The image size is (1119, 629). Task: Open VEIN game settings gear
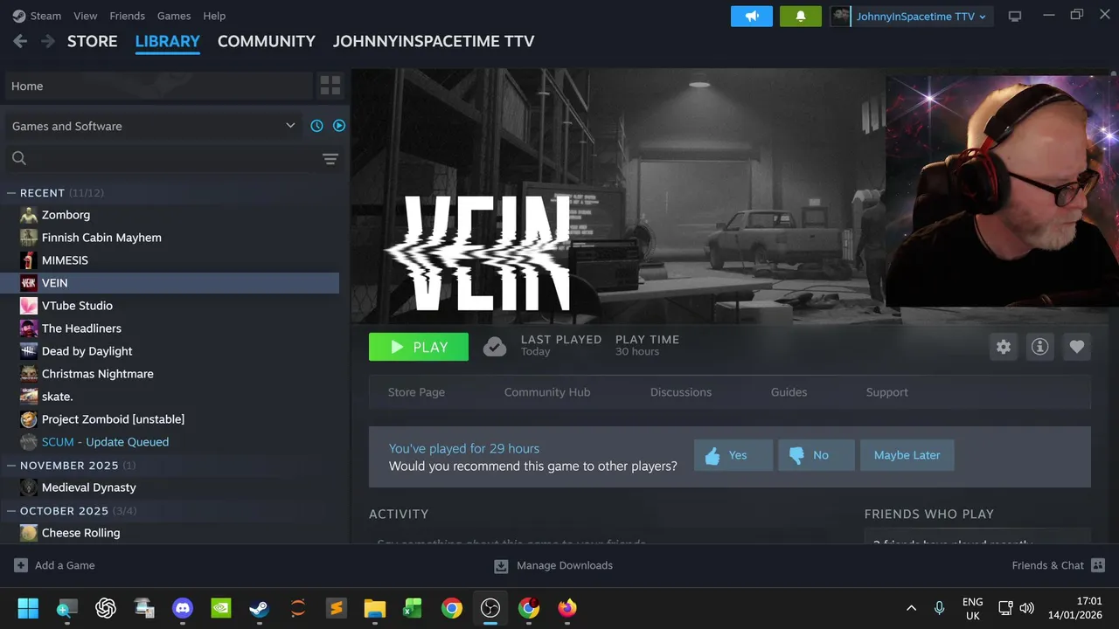(x=1004, y=347)
